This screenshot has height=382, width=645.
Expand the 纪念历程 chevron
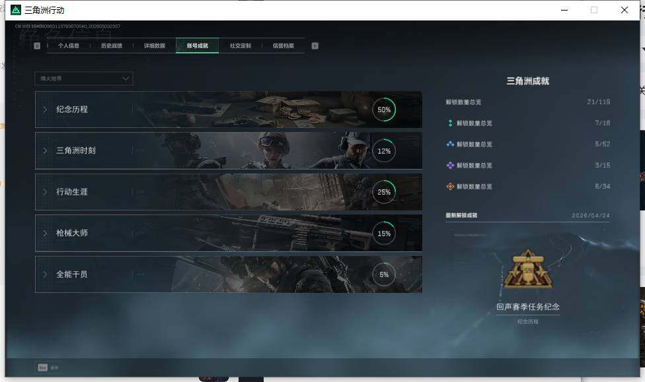click(x=45, y=110)
